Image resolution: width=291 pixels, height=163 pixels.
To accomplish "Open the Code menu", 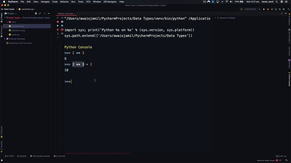I will pos(55,2).
